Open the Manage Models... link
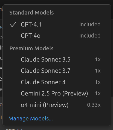113x130 pixels. tap(31, 119)
